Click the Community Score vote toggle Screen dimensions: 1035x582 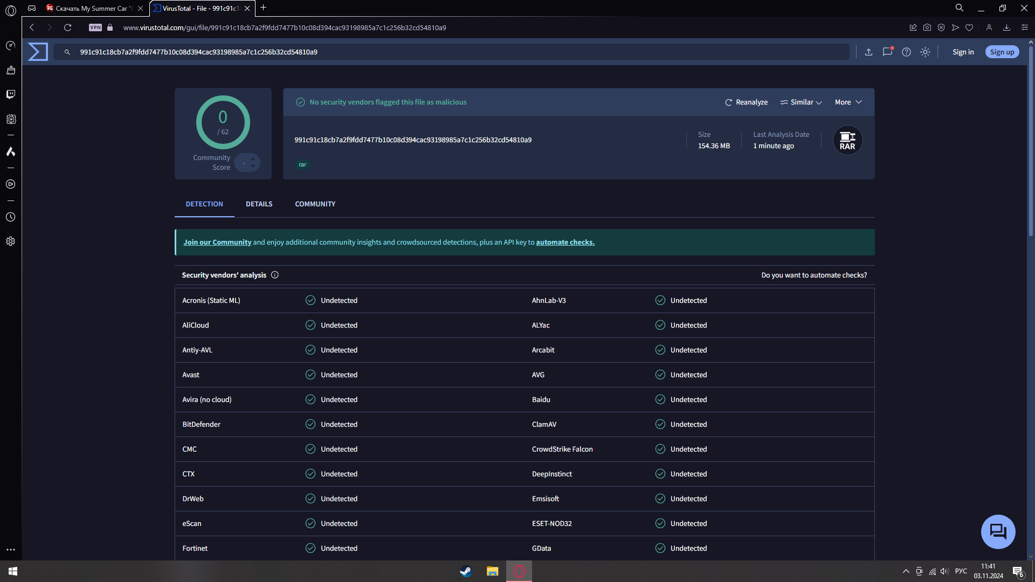(x=247, y=163)
